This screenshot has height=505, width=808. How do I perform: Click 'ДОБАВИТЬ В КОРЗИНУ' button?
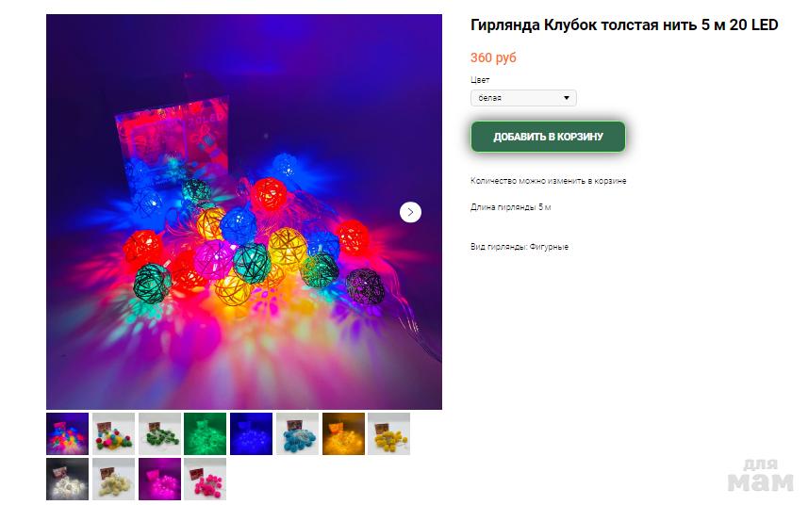tap(548, 137)
